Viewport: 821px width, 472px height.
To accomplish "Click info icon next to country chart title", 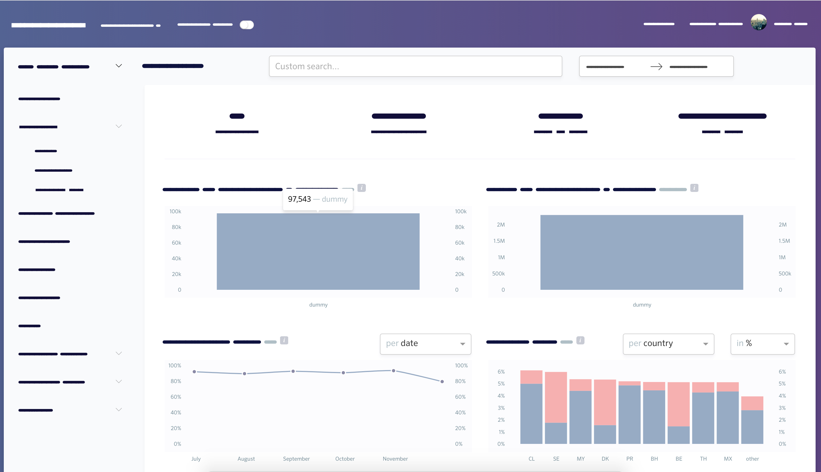I will [x=580, y=340].
